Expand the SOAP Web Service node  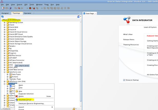point(5,70)
